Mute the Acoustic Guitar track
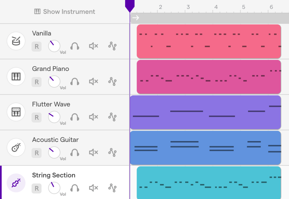The height and width of the screenshot is (199, 289). tap(93, 153)
